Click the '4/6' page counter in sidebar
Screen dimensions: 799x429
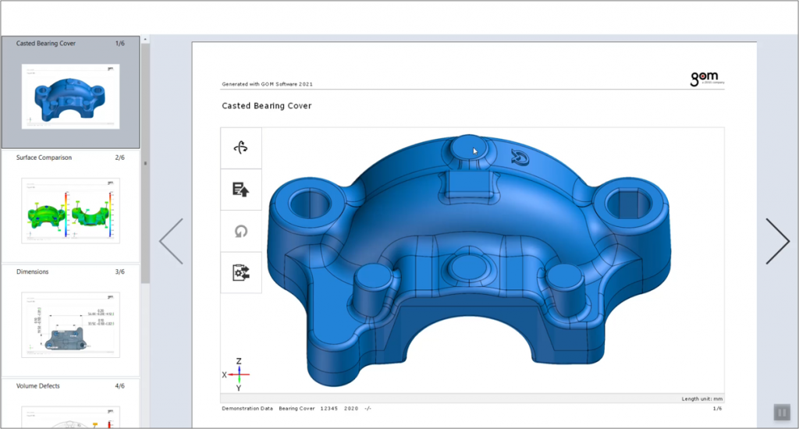coord(119,385)
